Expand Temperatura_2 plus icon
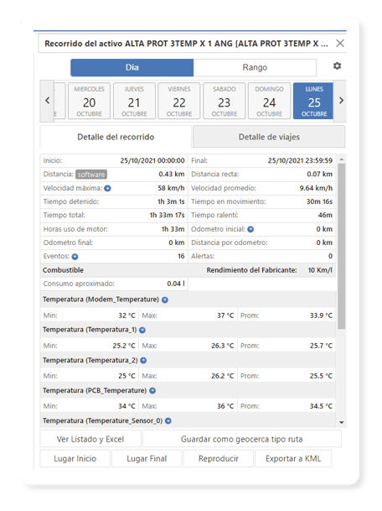 tap(143, 361)
